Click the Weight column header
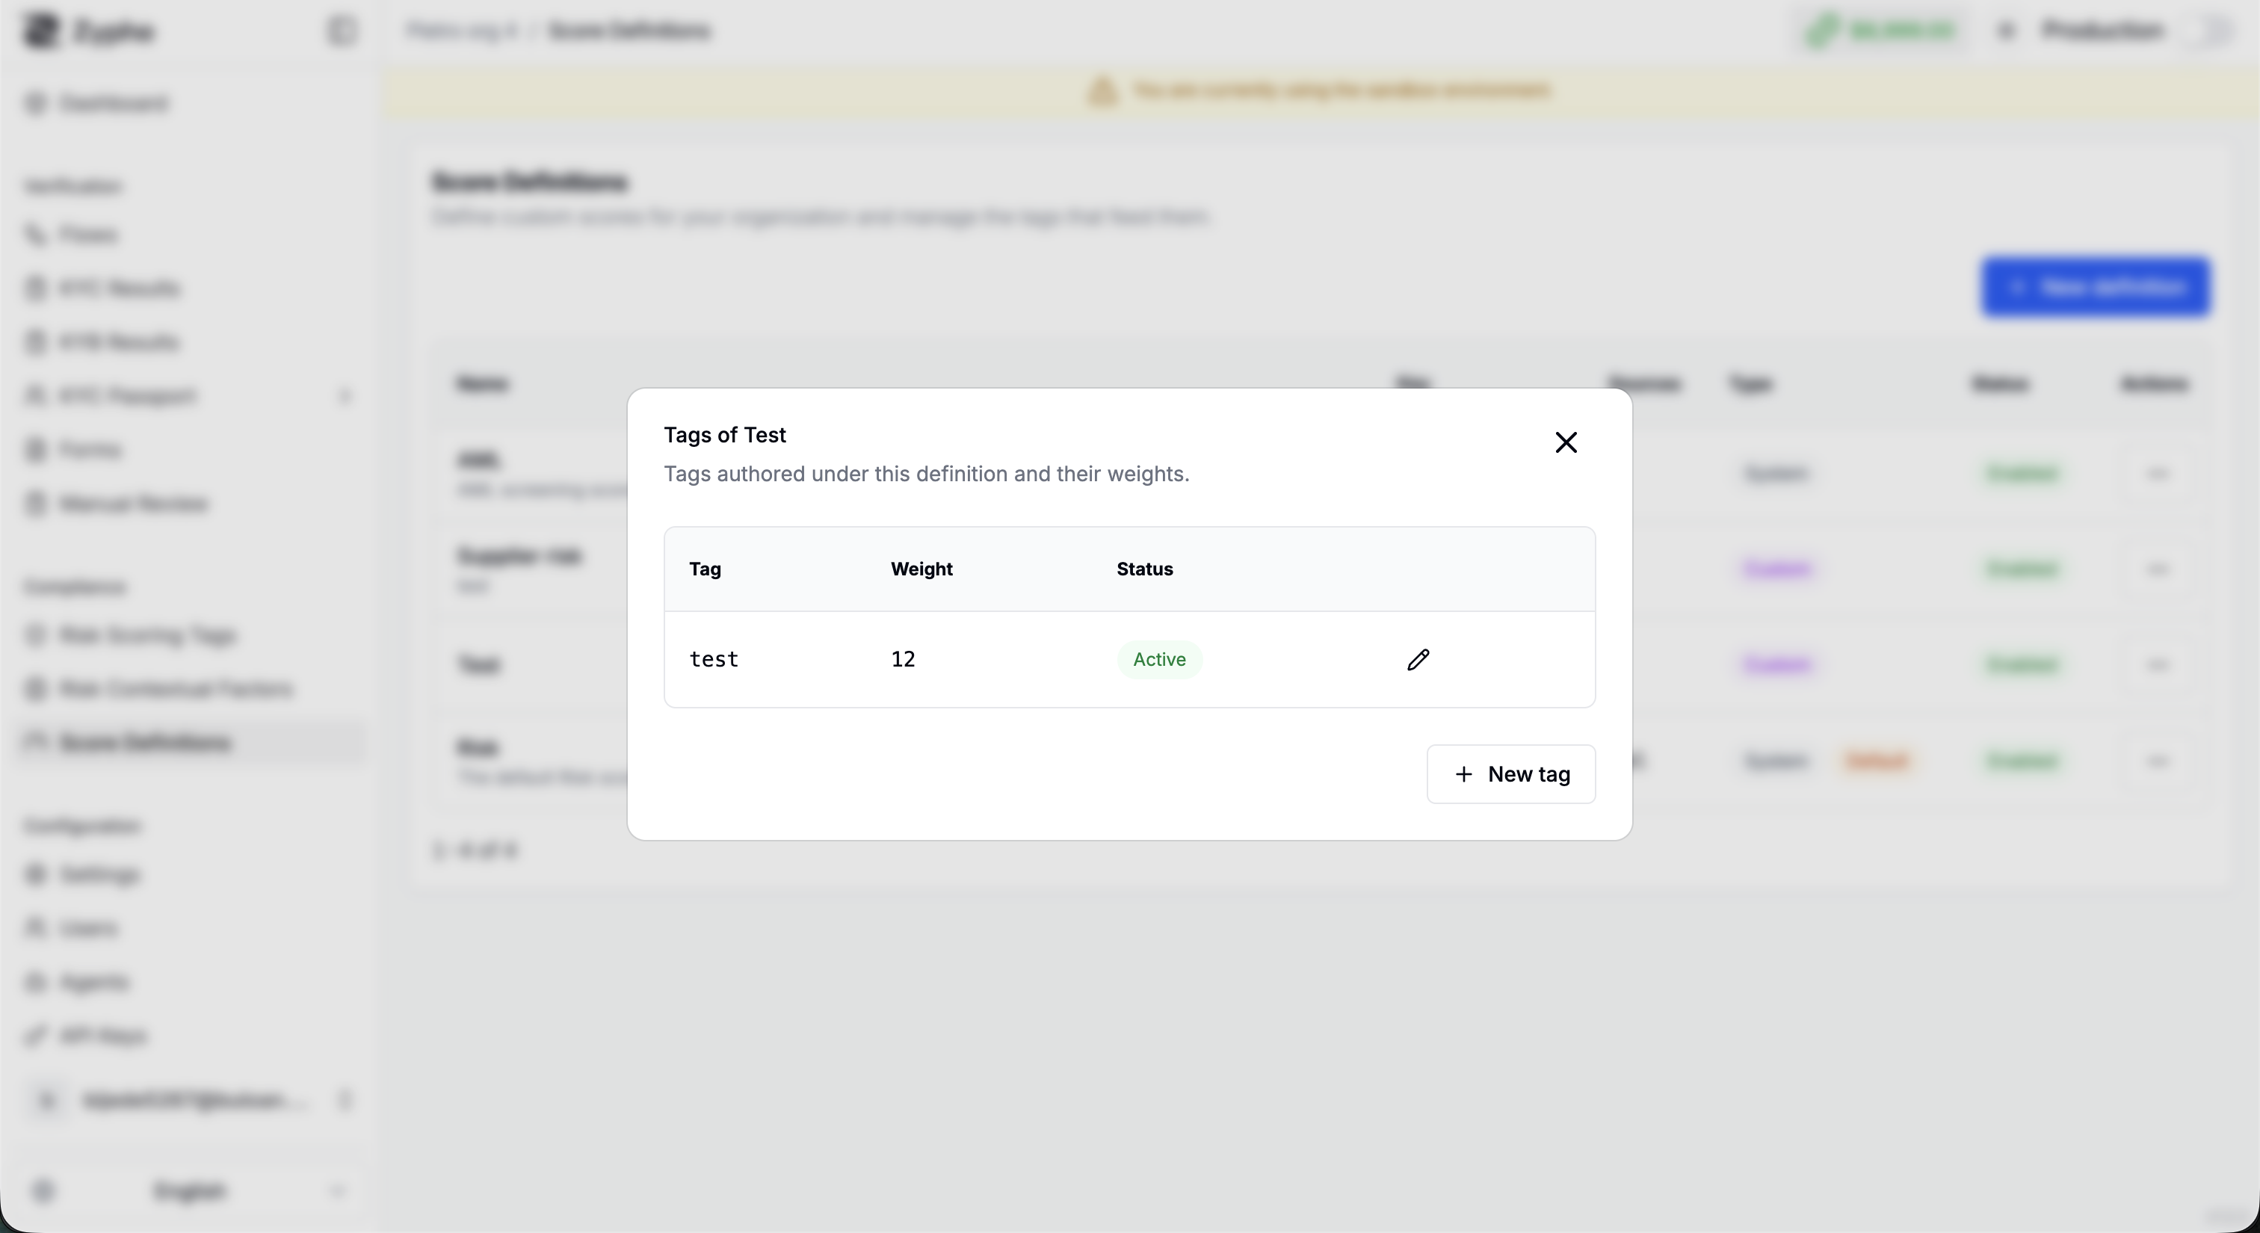 click(x=921, y=569)
